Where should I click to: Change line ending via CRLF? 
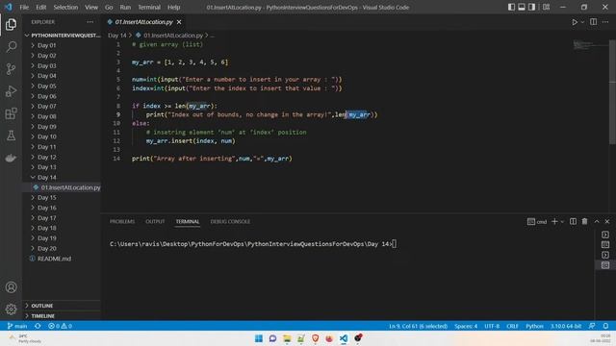tap(512, 326)
